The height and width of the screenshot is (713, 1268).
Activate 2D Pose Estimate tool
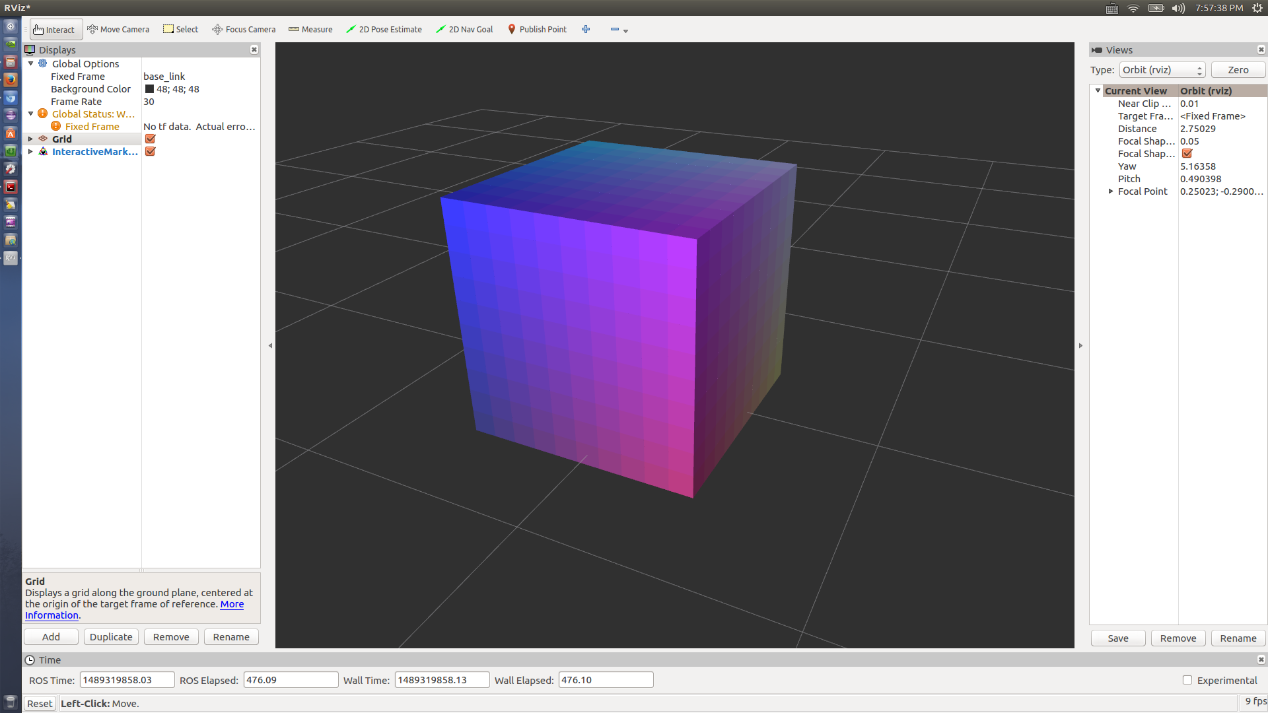384,30
